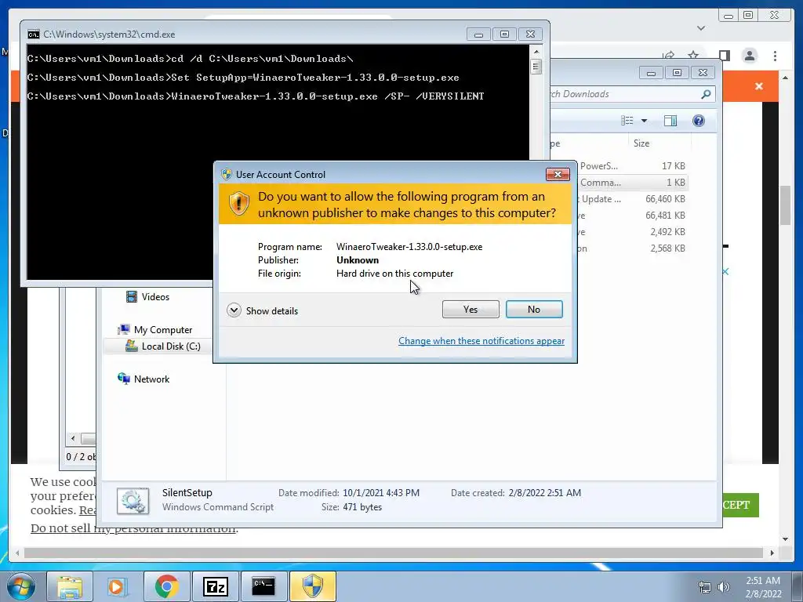Click the Local Disk drive icon

click(x=132, y=346)
